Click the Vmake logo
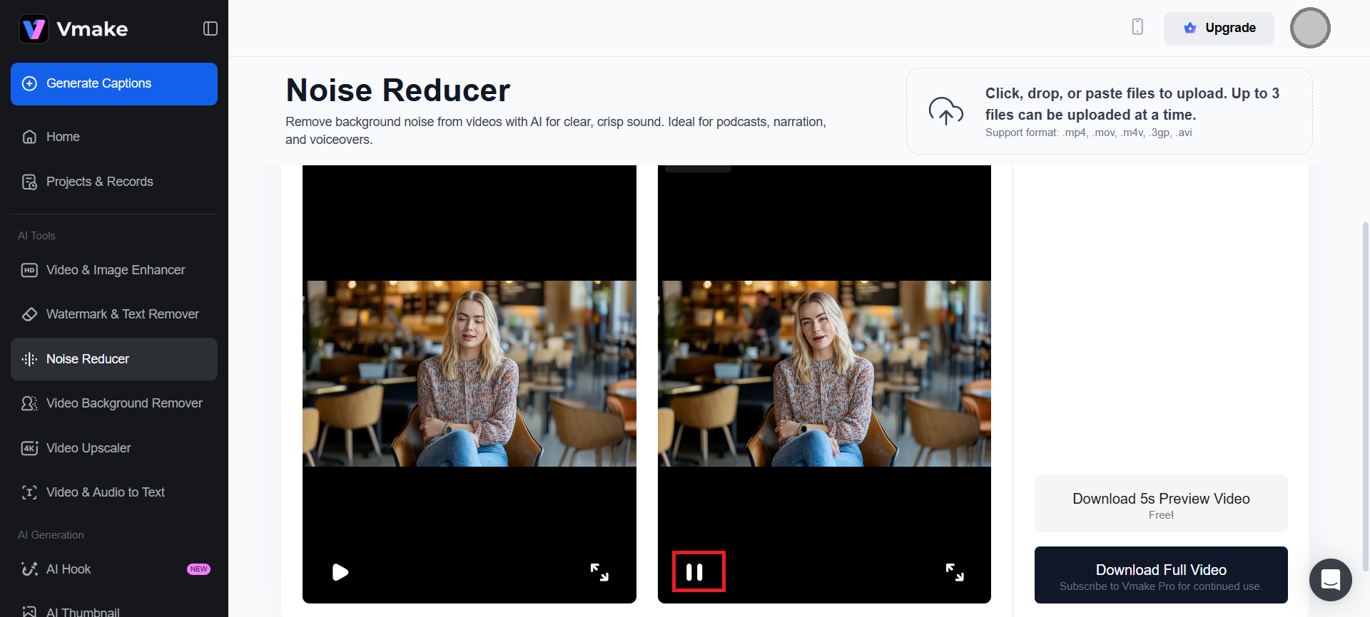Image resolution: width=1370 pixels, height=617 pixels. coord(73,29)
